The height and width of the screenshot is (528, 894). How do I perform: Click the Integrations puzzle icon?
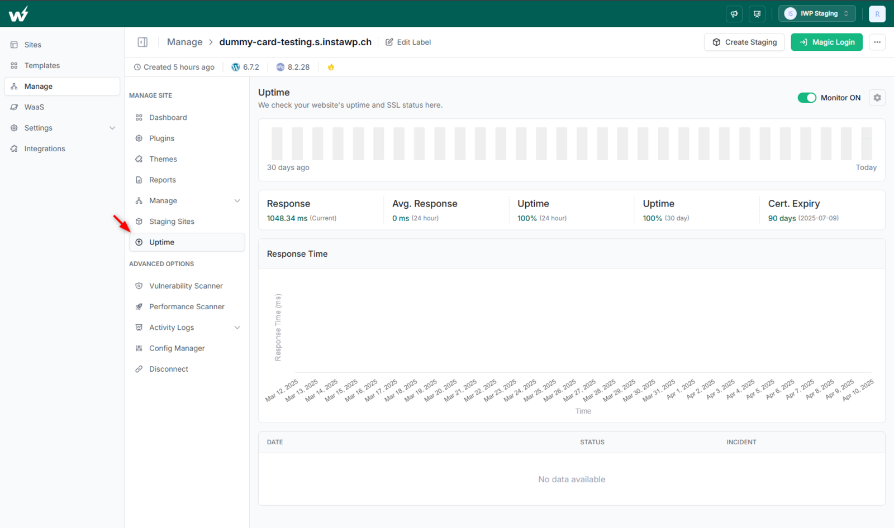[x=14, y=148]
